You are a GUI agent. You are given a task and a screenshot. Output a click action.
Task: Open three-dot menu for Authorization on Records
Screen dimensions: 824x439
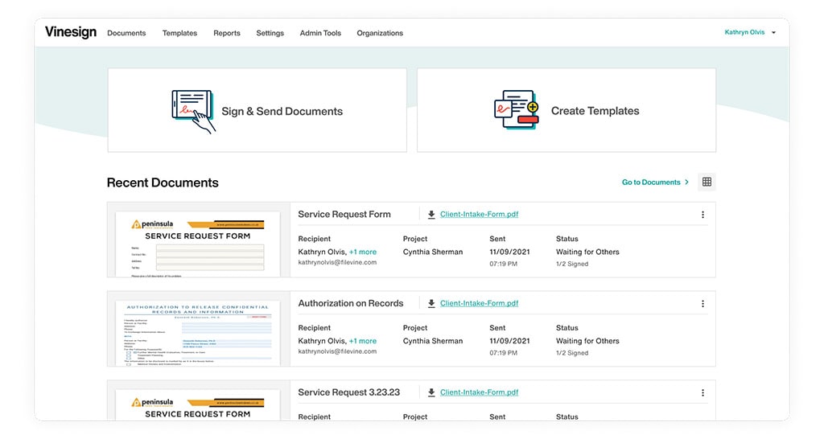(x=702, y=304)
